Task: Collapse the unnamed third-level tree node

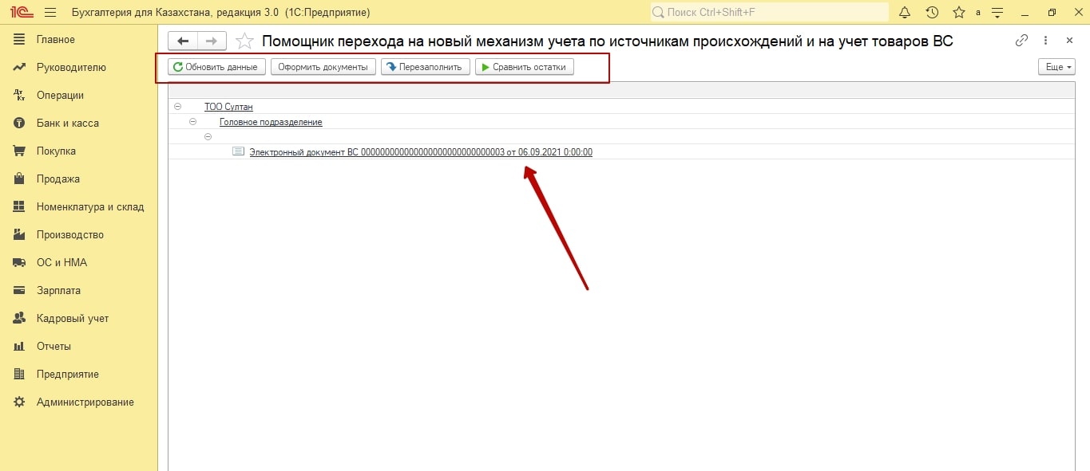Action: pyautogui.click(x=208, y=137)
